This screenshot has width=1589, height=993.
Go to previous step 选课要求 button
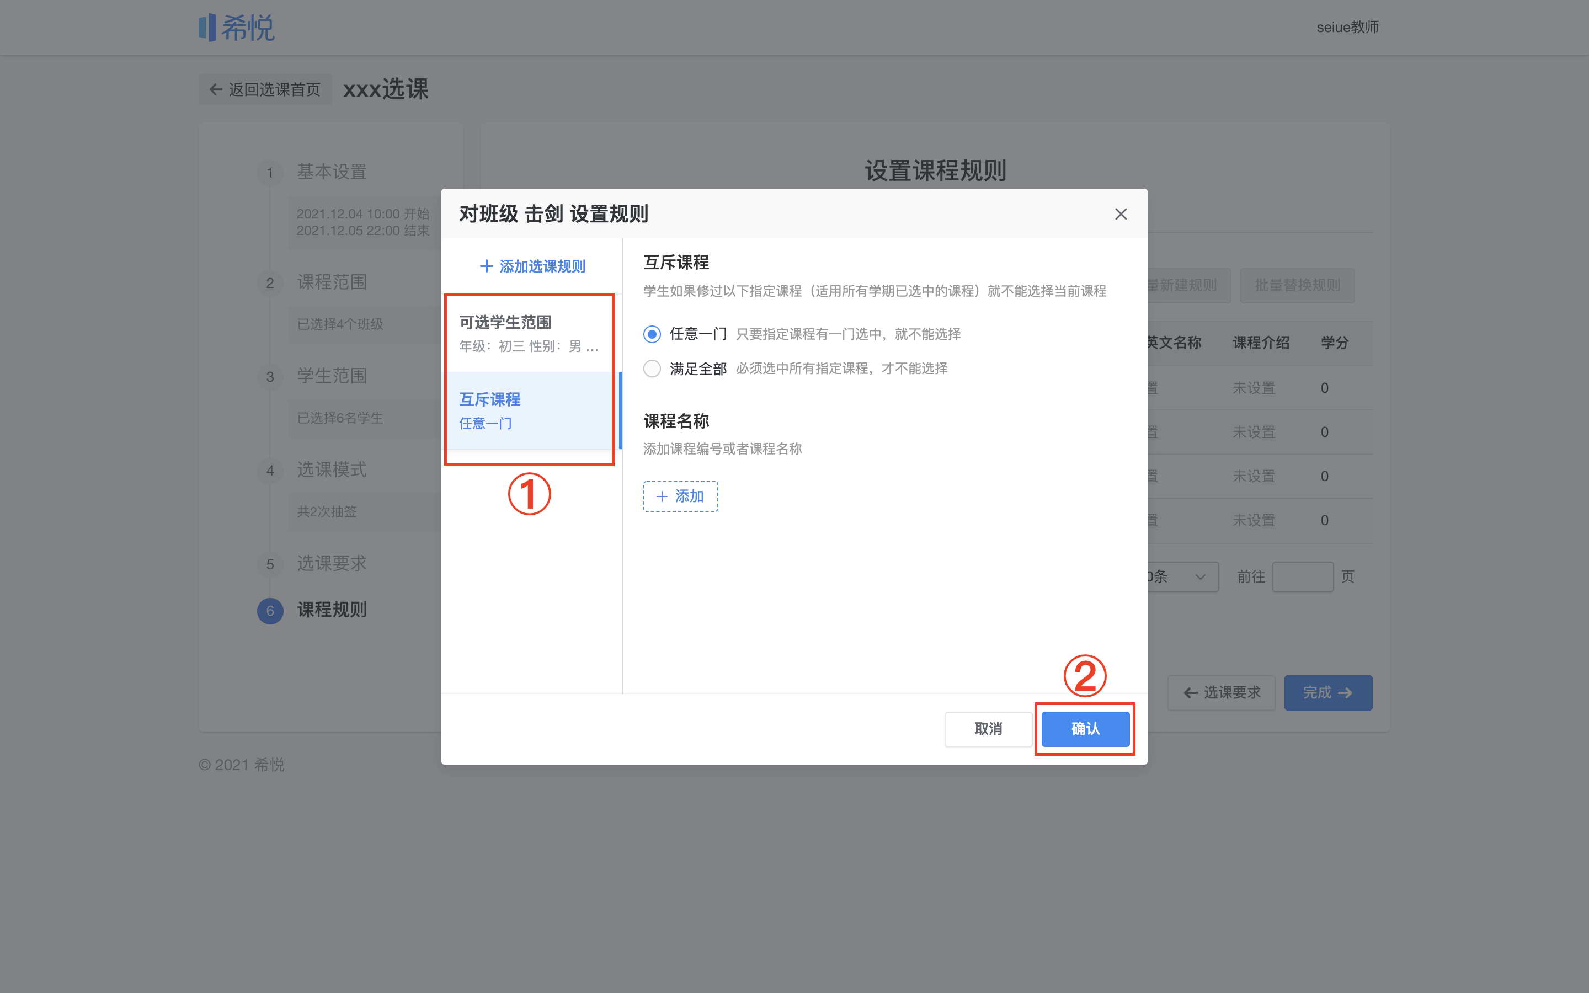click(x=1222, y=693)
